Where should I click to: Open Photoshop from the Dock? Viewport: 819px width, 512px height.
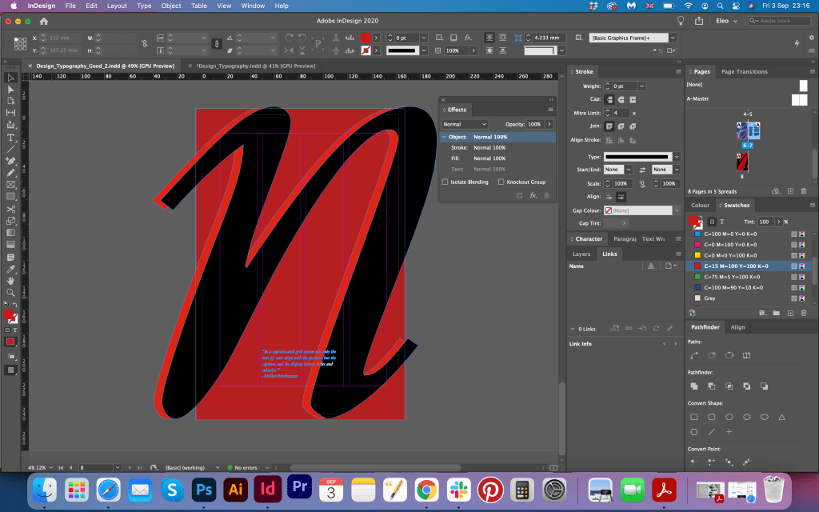pos(203,488)
